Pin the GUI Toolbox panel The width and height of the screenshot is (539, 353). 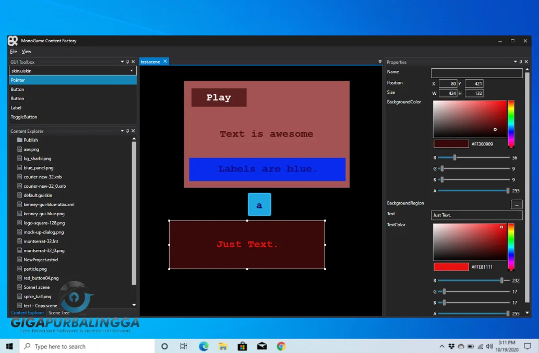127,62
